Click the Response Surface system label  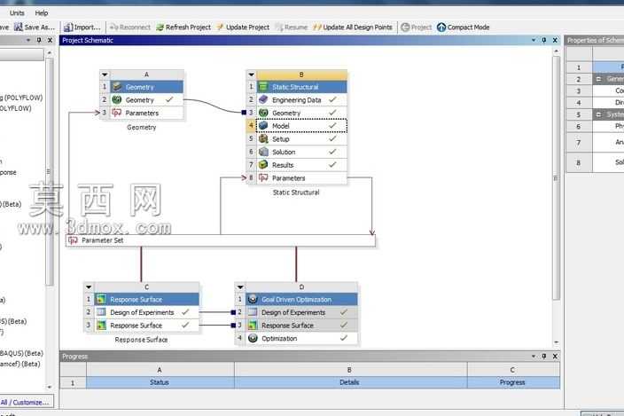coord(141,340)
